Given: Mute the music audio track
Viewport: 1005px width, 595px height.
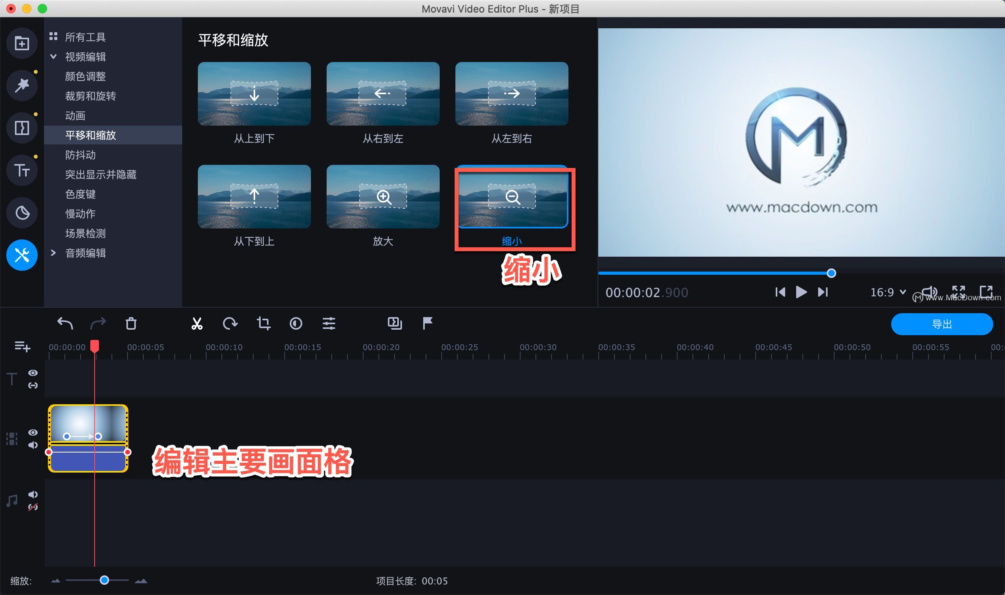Looking at the screenshot, I should point(33,495).
